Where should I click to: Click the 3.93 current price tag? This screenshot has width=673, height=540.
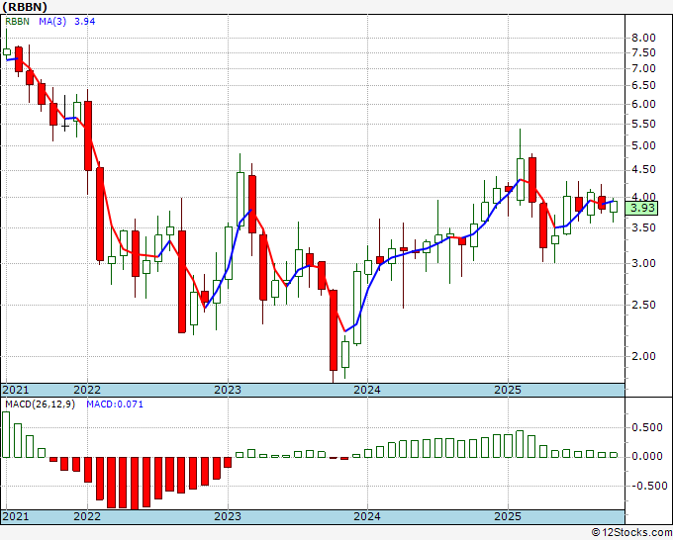click(642, 209)
